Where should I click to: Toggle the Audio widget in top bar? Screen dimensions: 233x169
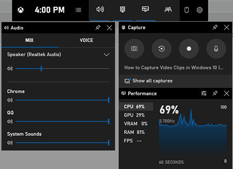point(100,10)
